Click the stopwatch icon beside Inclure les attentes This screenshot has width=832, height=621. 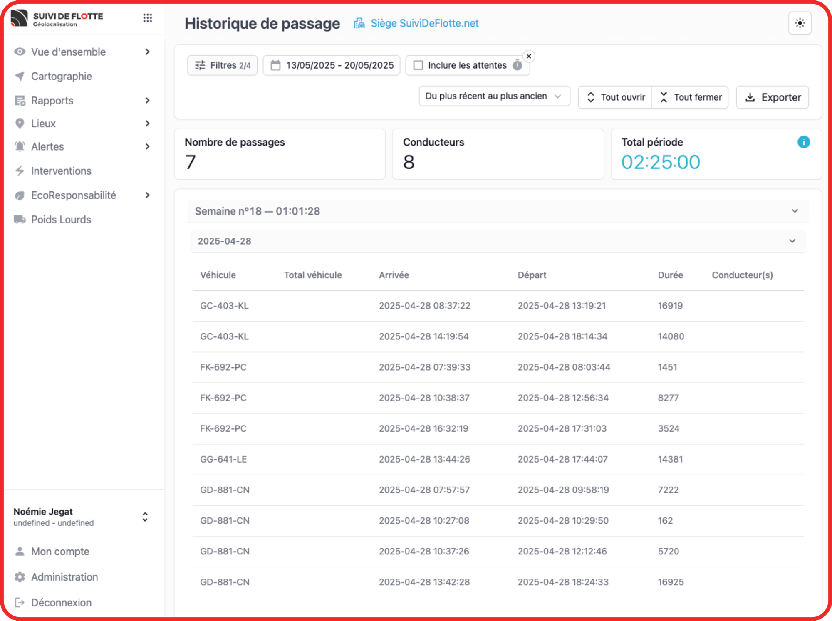[x=517, y=65]
